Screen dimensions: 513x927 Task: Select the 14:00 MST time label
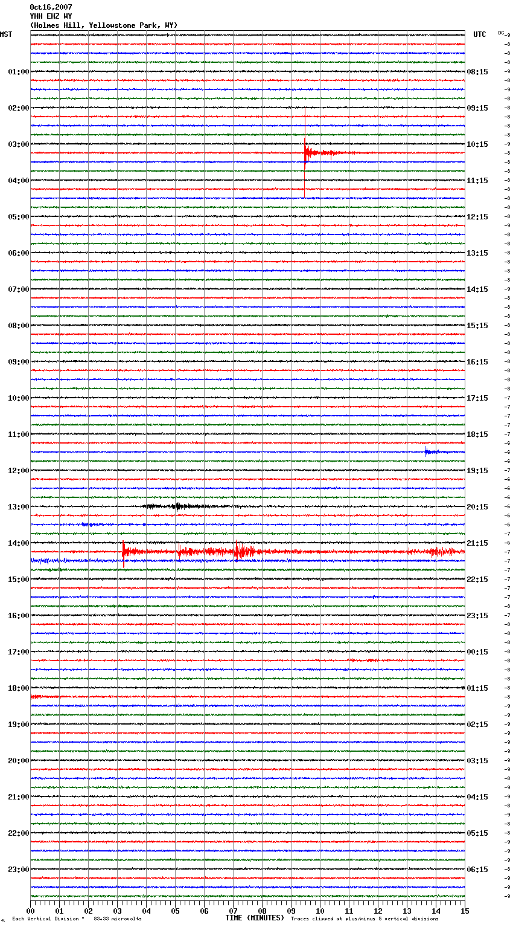point(18,543)
